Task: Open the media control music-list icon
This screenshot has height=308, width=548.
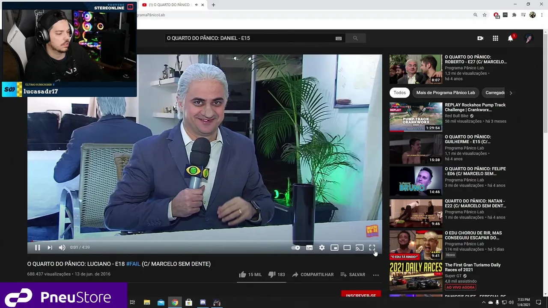Action: (x=523, y=15)
